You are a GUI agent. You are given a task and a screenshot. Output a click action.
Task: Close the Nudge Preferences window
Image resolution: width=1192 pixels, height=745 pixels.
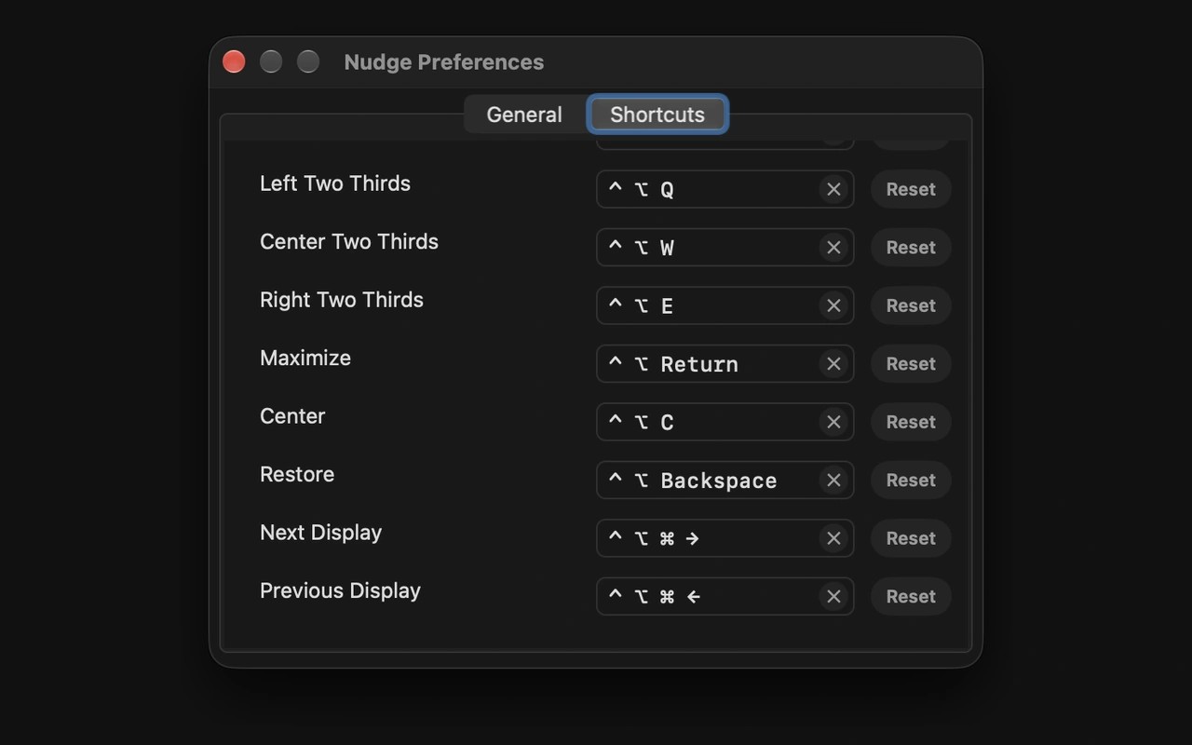(x=234, y=61)
